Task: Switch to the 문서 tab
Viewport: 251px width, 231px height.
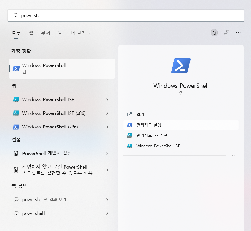Action: point(46,33)
